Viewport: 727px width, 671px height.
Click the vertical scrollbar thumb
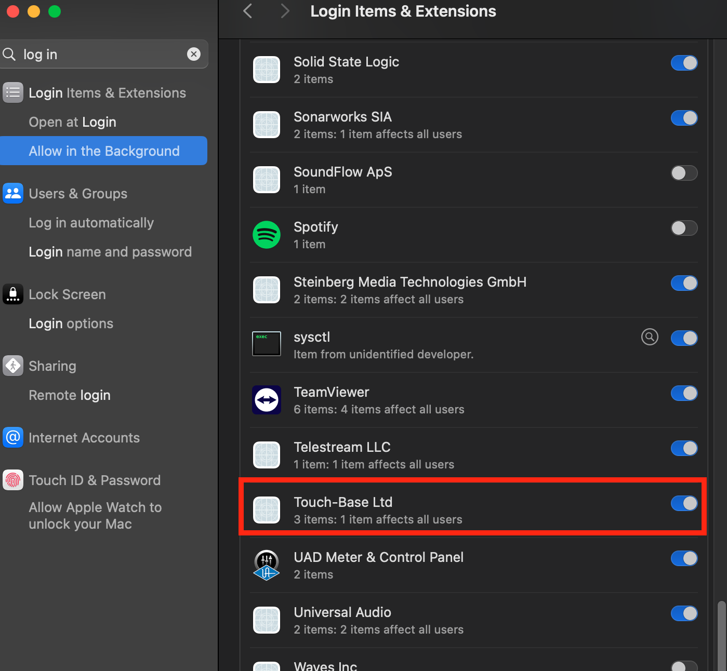pos(721,636)
